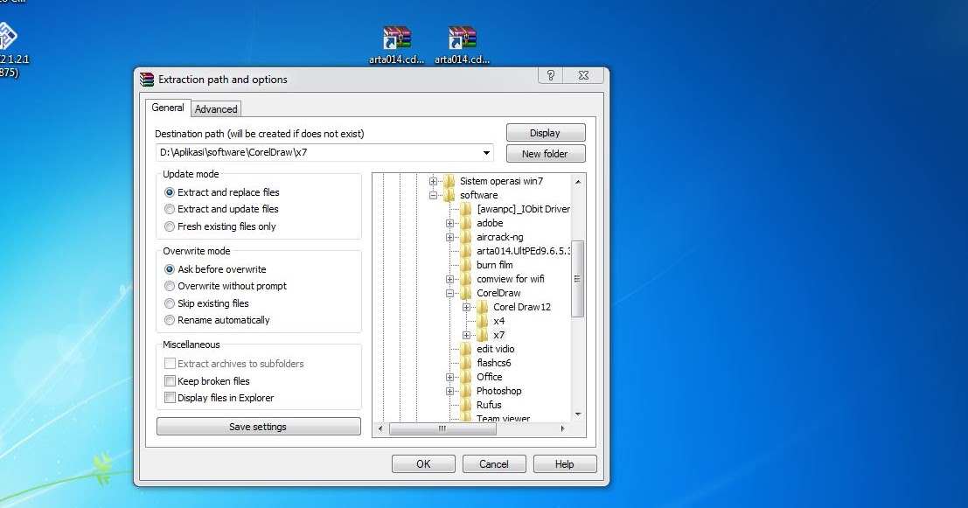Enable Keep broken files checkbox
This screenshot has height=508, width=968.
(x=170, y=381)
